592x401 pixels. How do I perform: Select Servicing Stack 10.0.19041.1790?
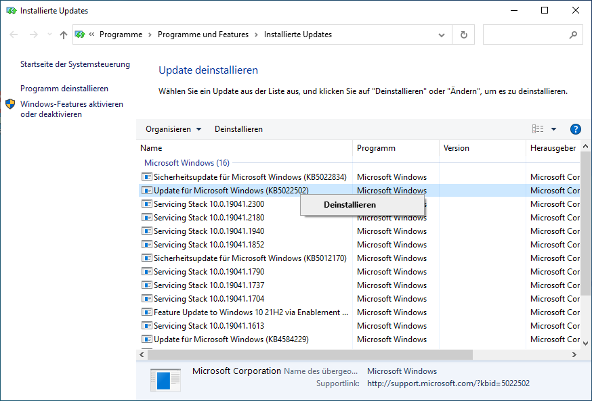click(x=359, y=272)
